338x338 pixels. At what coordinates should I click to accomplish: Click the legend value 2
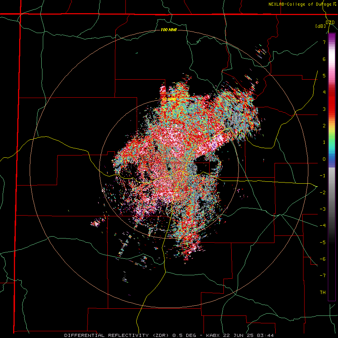[x=324, y=126]
